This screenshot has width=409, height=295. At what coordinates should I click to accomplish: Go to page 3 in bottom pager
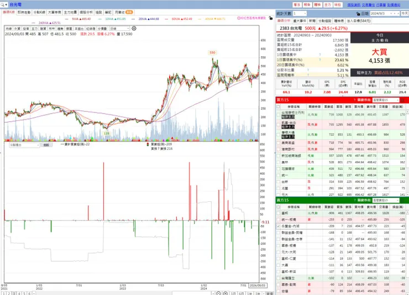[x=14, y=293]
